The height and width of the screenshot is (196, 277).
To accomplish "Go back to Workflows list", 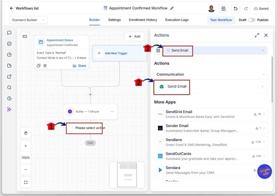I will pyautogui.click(x=24, y=8).
